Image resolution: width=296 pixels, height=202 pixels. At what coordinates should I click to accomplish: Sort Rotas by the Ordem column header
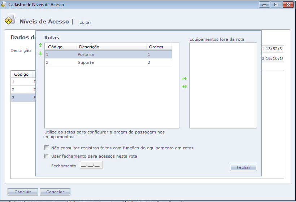pyautogui.click(x=158, y=47)
